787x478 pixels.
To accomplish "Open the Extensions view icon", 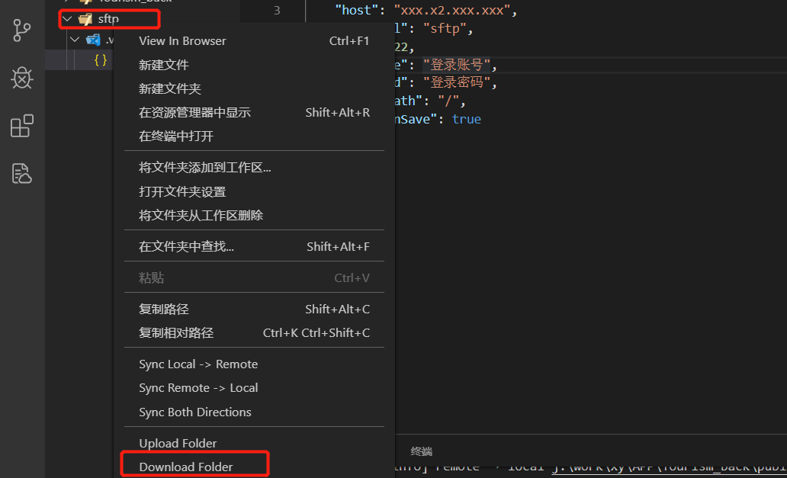I will [21, 126].
